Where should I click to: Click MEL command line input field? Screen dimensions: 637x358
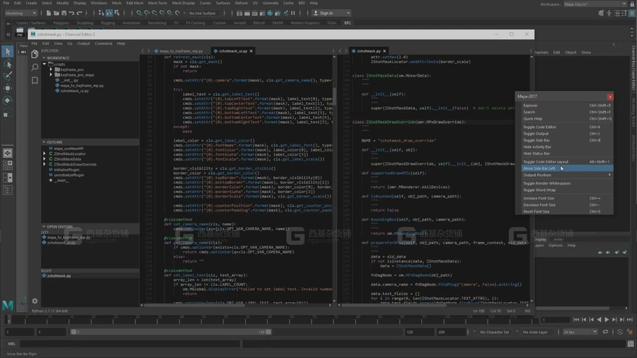tap(130, 344)
